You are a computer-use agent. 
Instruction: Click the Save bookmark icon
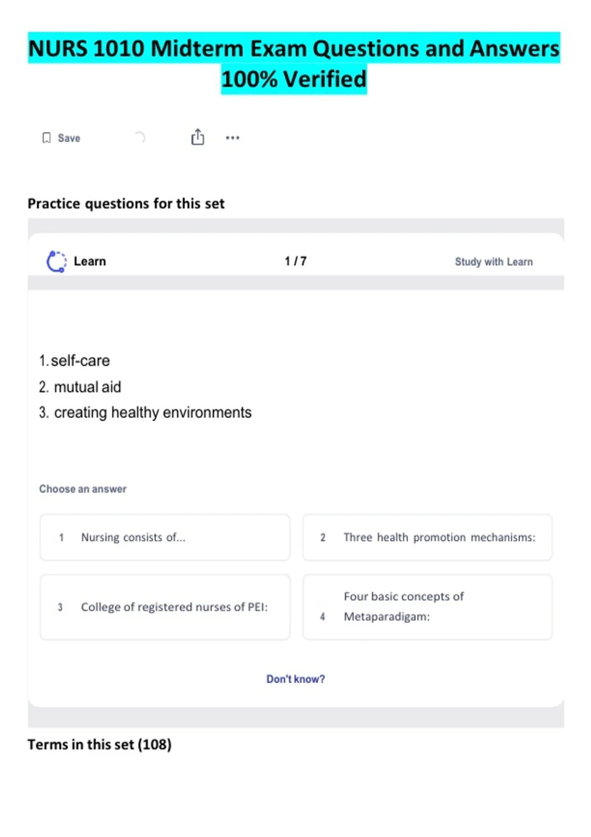46,138
